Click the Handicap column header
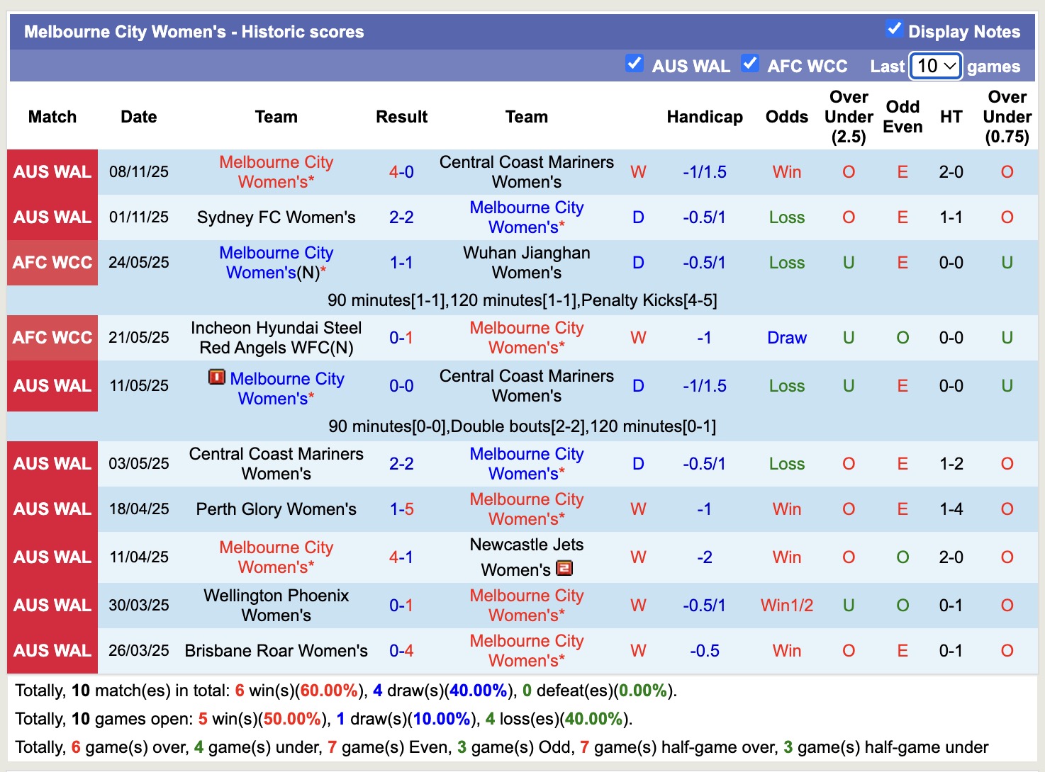This screenshot has width=1045, height=772. click(704, 117)
